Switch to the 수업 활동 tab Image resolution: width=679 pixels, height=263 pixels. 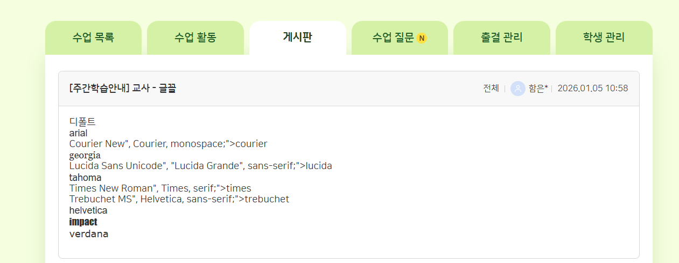[195, 38]
